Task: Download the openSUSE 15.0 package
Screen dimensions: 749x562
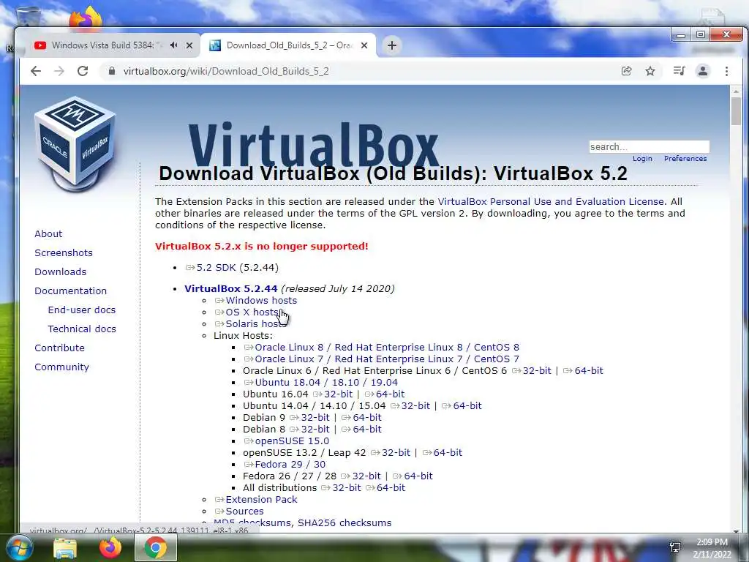Action: [292, 441]
